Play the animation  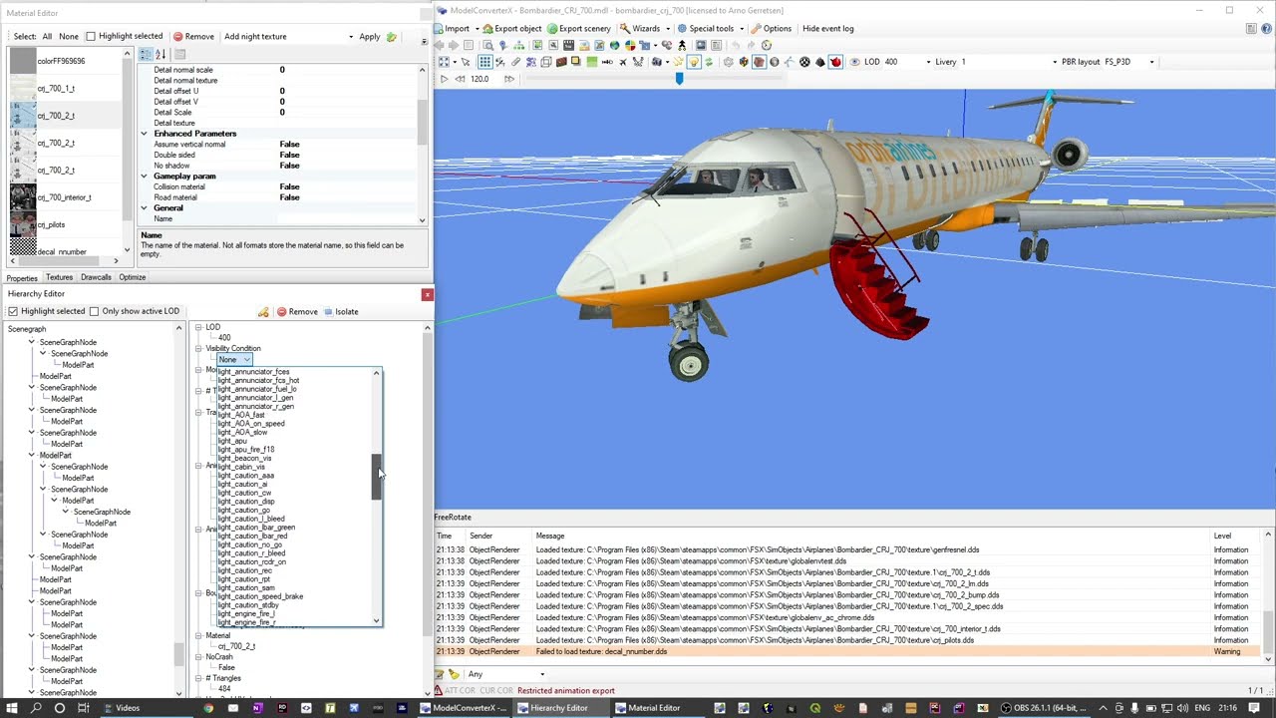(444, 79)
